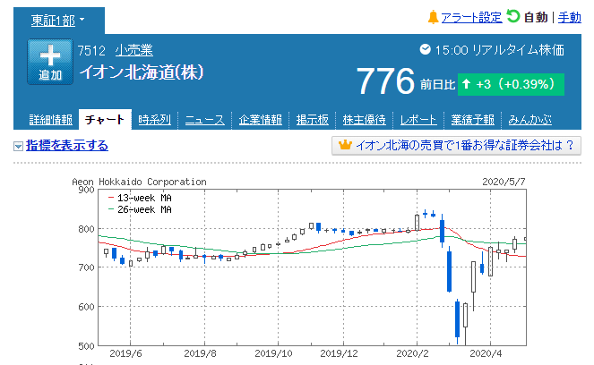Open the 時系列 tab
Screen dimensions: 594x365
click(x=155, y=120)
